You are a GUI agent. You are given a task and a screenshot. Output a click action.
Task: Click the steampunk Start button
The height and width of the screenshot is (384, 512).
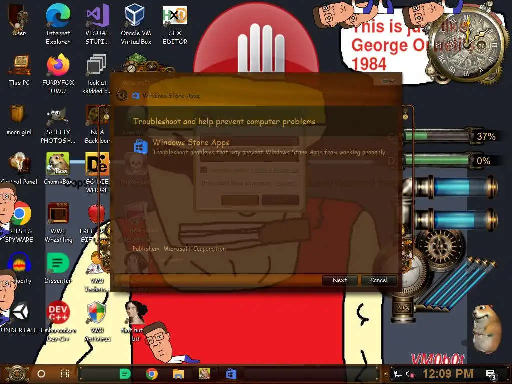pyautogui.click(x=16, y=374)
